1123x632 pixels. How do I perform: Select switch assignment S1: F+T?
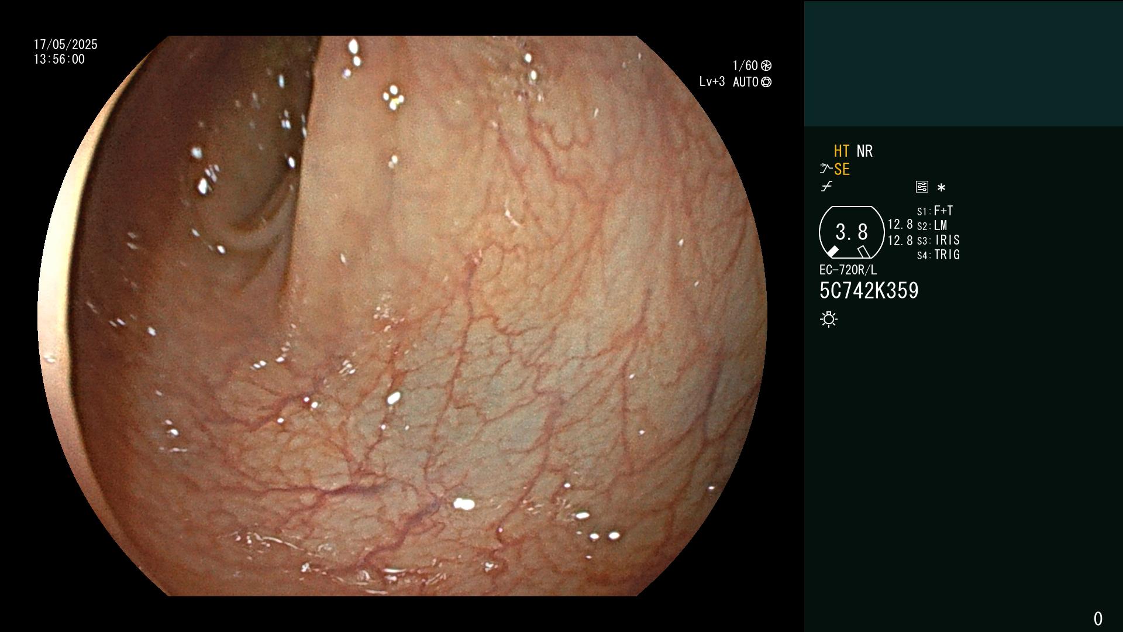click(x=935, y=211)
